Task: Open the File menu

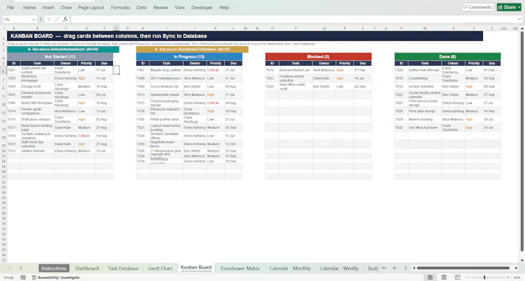Action: [x=10, y=7]
